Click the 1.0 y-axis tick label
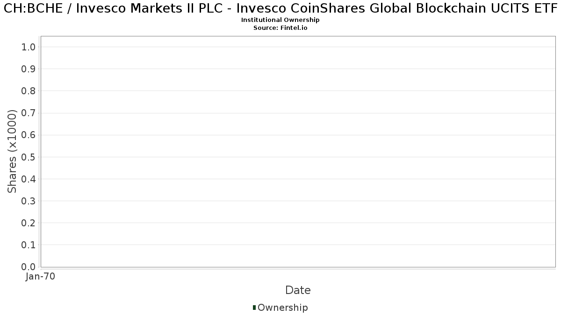The width and height of the screenshot is (561, 315). (x=29, y=47)
